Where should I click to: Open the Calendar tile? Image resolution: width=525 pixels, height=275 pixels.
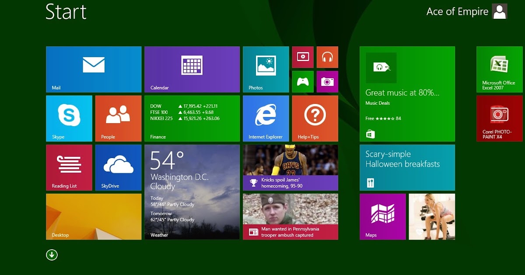click(192, 69)
